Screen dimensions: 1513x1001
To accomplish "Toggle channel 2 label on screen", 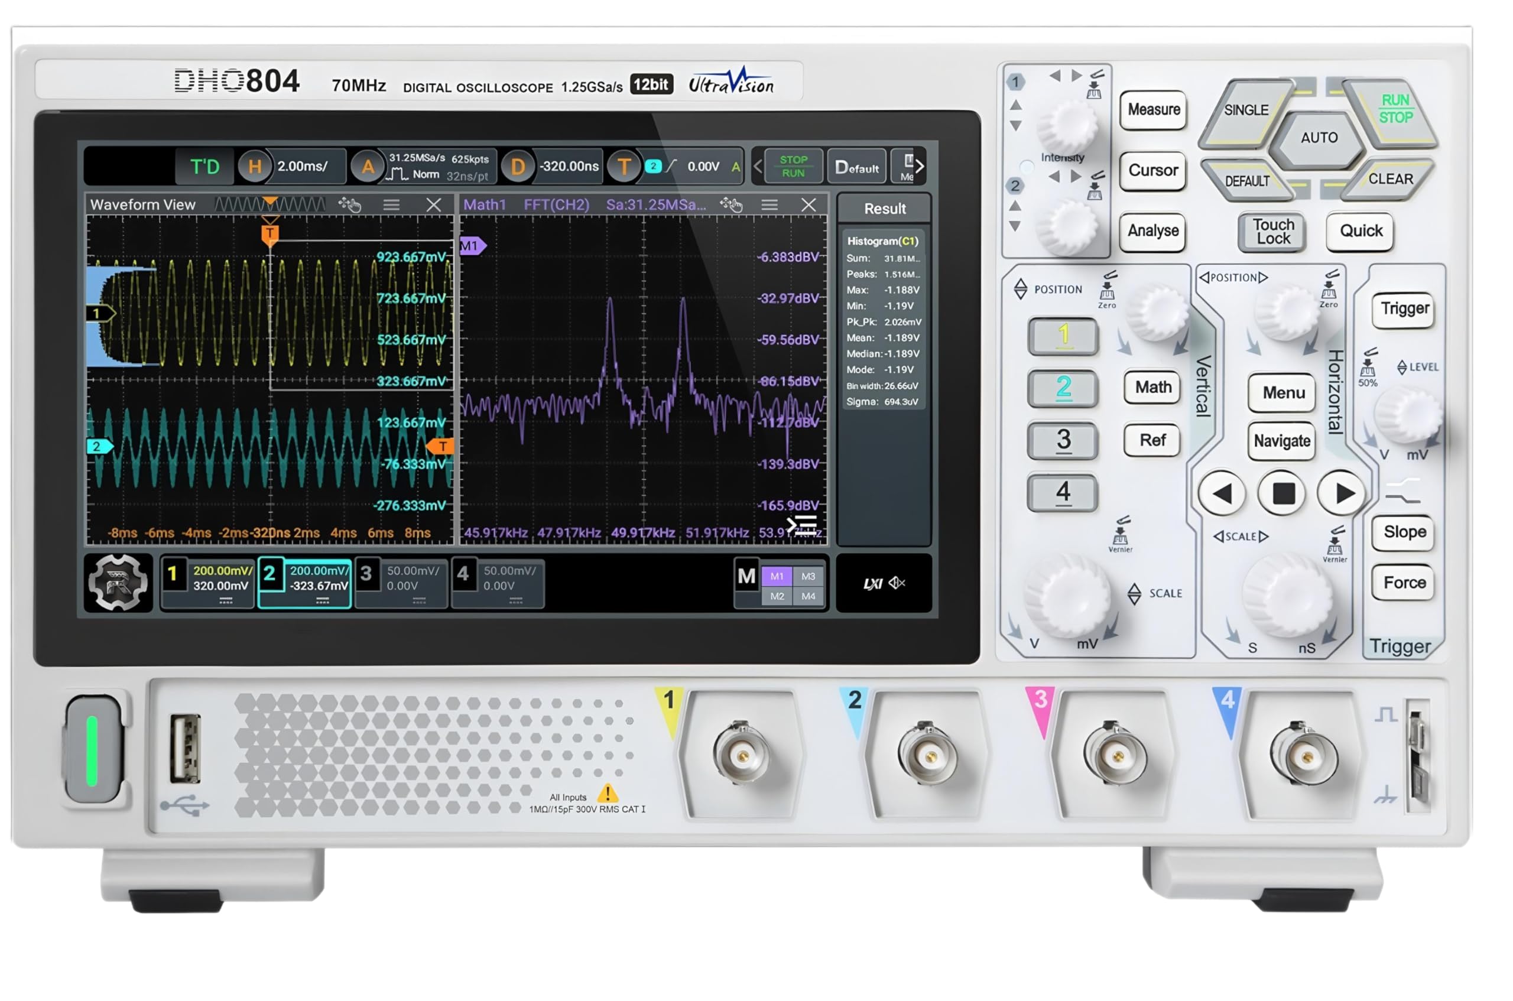I will click(x=270, y=574).
